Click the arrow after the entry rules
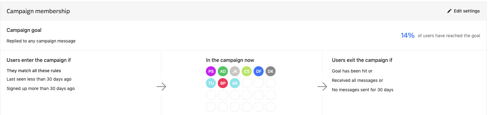488x115 pixels. coord(161,87)
